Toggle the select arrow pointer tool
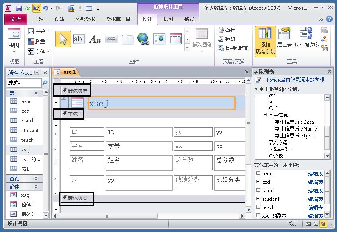Image resolution: width=337 pixels, height=232 pixels. pos(63,39)
